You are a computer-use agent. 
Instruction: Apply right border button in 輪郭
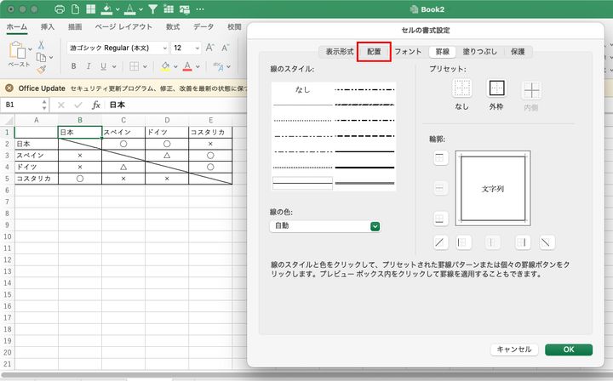(x=522, y=242)
